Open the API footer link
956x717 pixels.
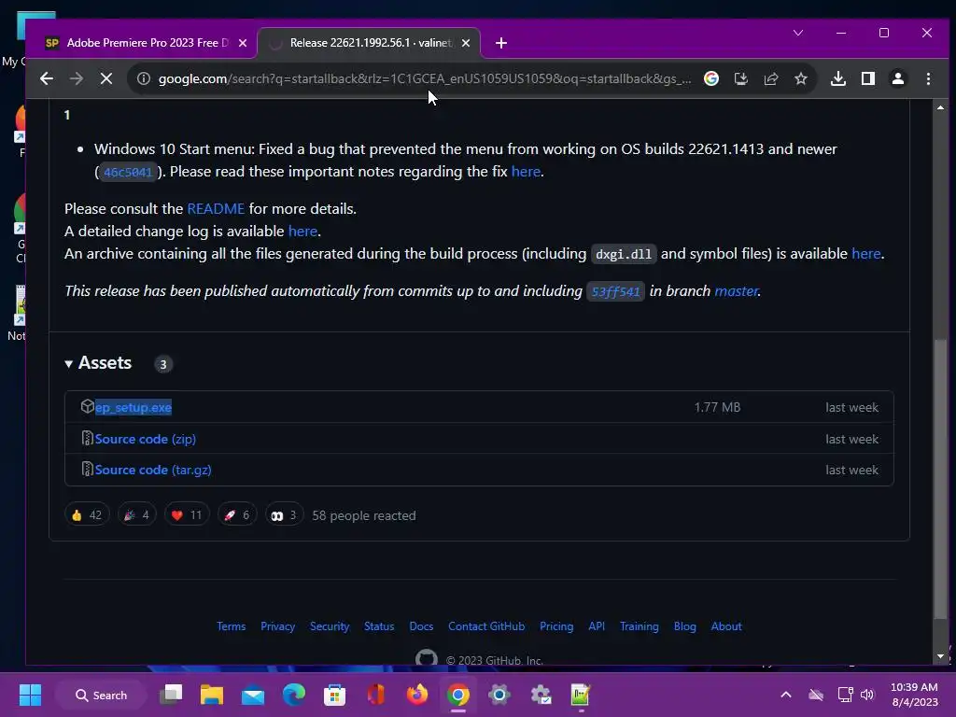tap(597, 626)
